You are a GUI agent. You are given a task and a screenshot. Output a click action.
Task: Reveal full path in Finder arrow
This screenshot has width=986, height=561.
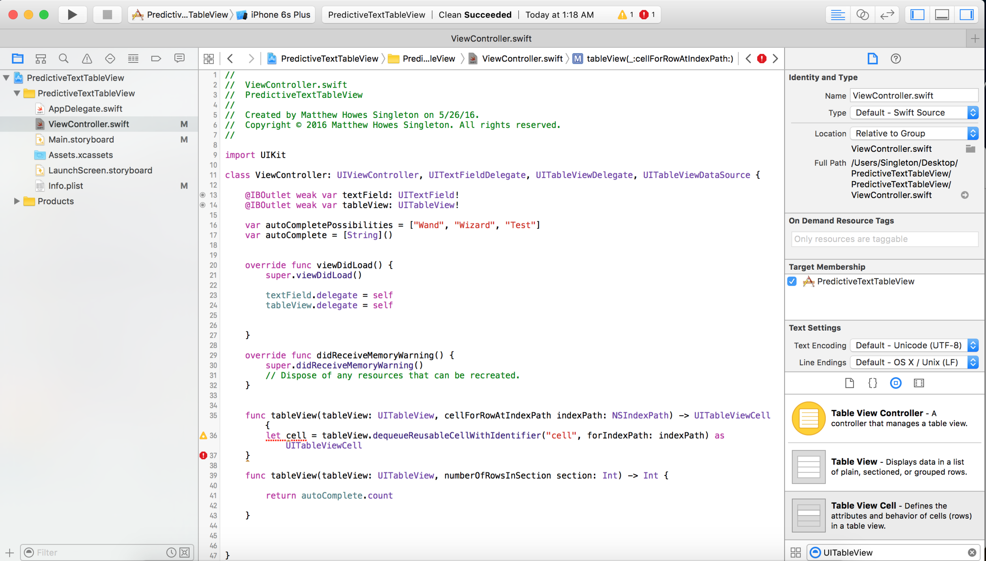[x=965, y=195]
